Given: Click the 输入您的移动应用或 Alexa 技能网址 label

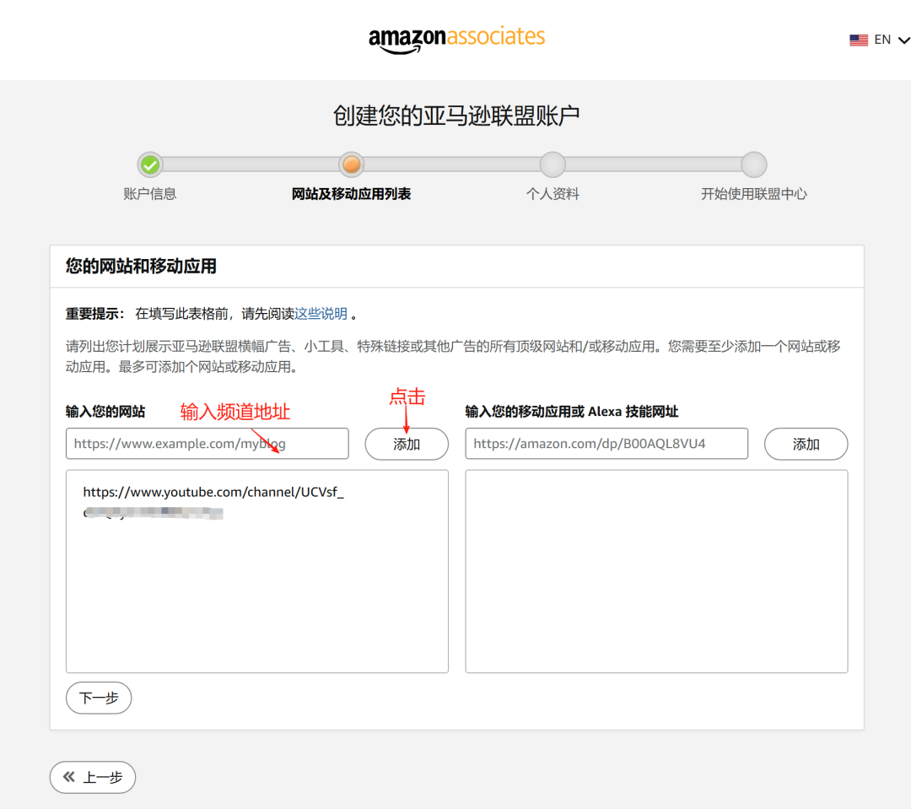Looking at the screenshot, I should [572, 412].
